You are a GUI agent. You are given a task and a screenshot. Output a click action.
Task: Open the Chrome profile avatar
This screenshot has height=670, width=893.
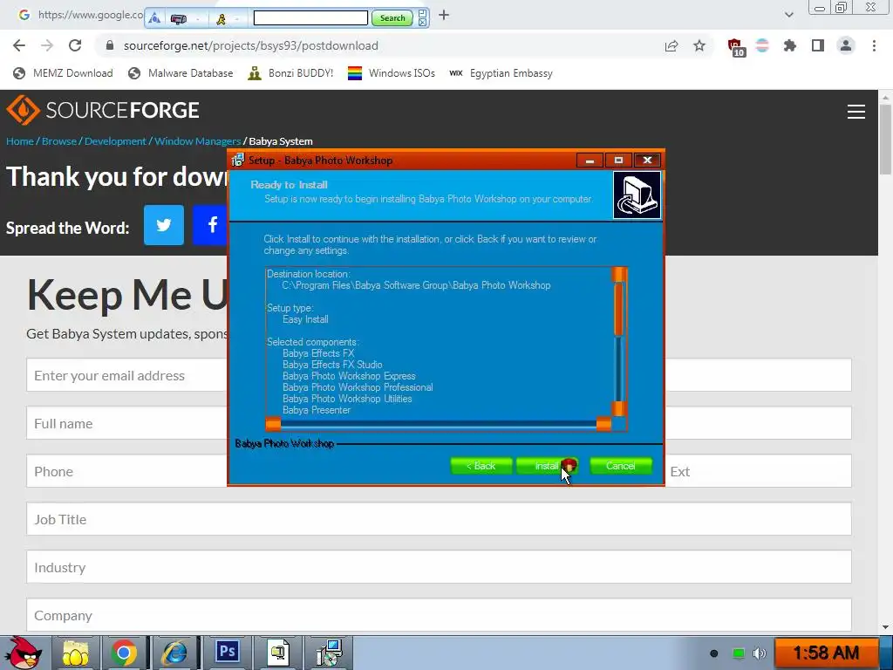(846, 45)
